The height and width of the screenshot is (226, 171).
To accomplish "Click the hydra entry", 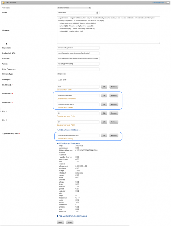I will [61, 184].
